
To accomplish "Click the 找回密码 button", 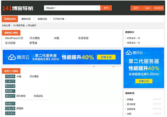I will 159,8.
